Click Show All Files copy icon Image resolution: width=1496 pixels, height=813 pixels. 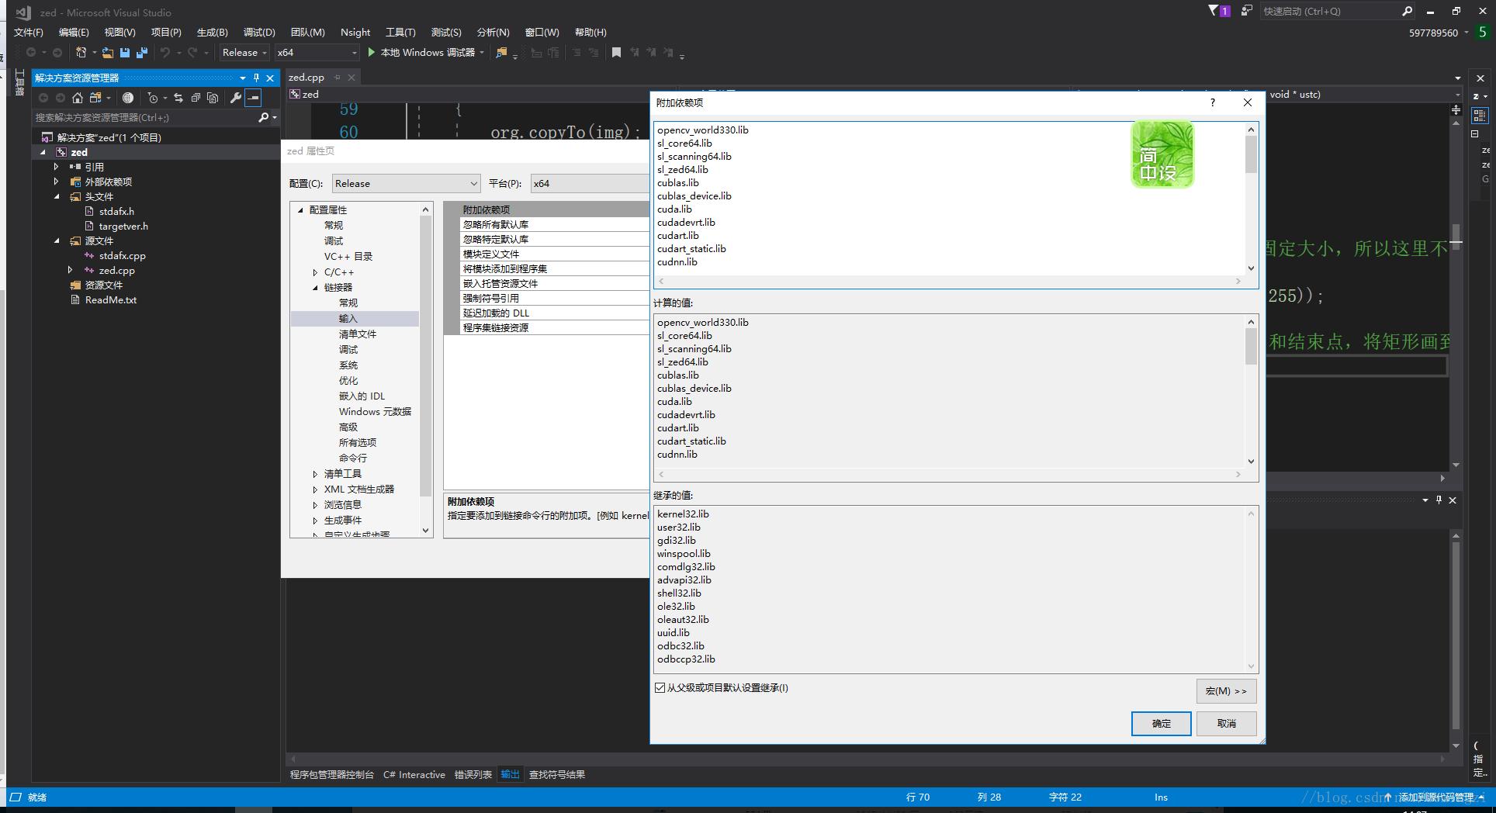point(213,98)
